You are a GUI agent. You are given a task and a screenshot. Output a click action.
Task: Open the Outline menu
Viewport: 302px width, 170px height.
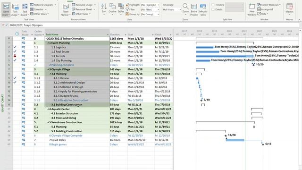pos(112,9)
